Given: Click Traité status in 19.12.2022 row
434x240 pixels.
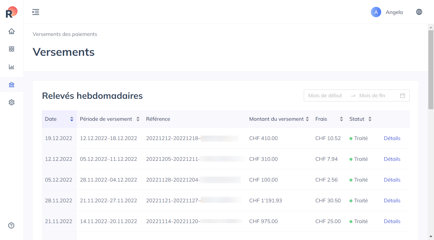Looking at the screenshot, I should (x=359, y=138).
